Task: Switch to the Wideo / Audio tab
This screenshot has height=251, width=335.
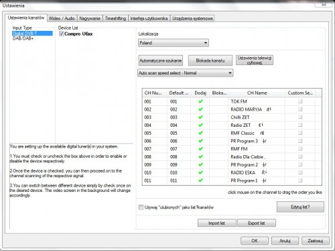Action: tap(62, 18)
